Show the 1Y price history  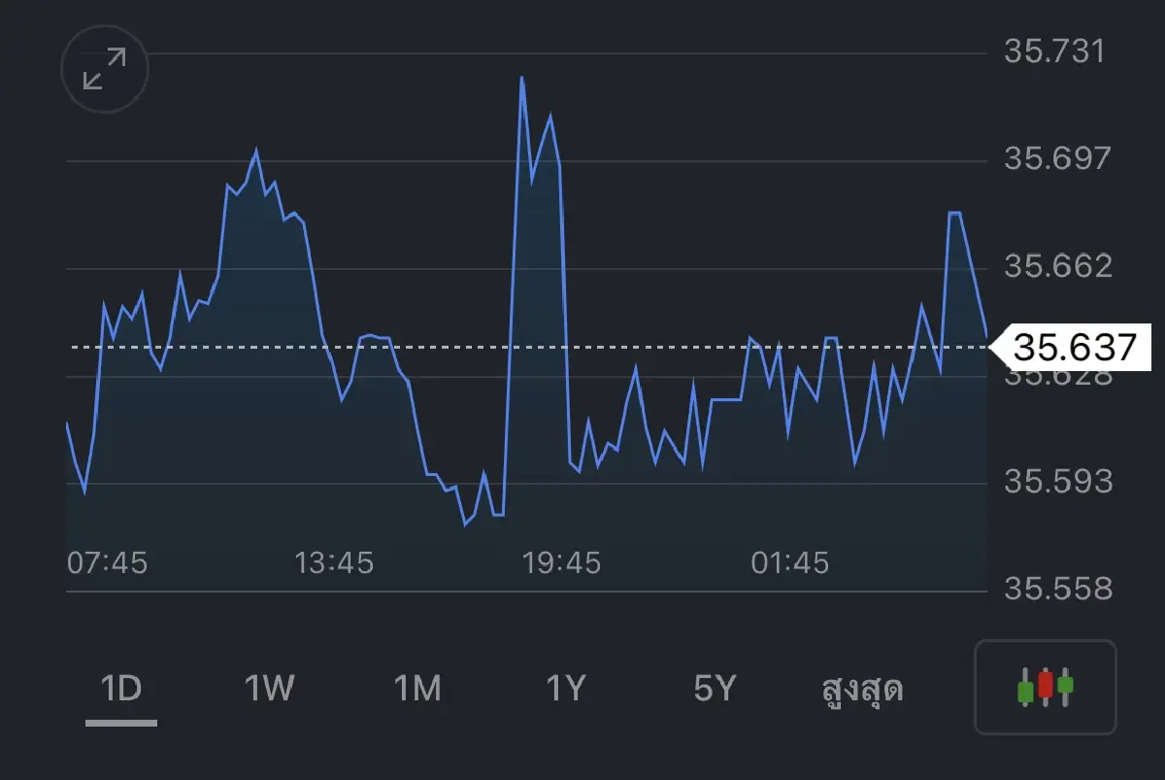566,689
